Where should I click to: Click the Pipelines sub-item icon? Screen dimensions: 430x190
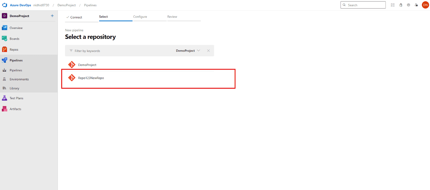click(x=4, y=70)
